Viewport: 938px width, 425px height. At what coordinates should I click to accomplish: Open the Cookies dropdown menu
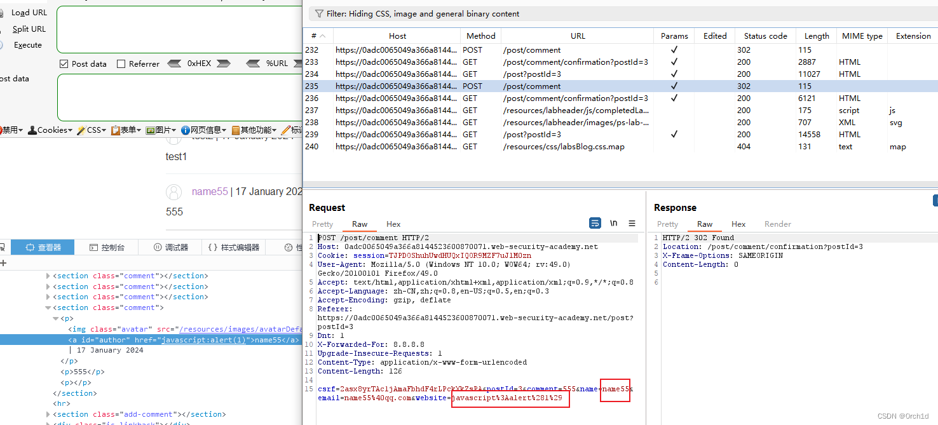[50, 130]
